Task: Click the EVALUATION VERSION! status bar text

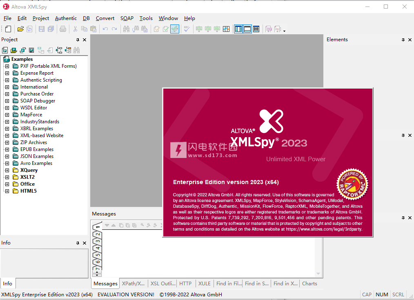Action: click(126, 294)
